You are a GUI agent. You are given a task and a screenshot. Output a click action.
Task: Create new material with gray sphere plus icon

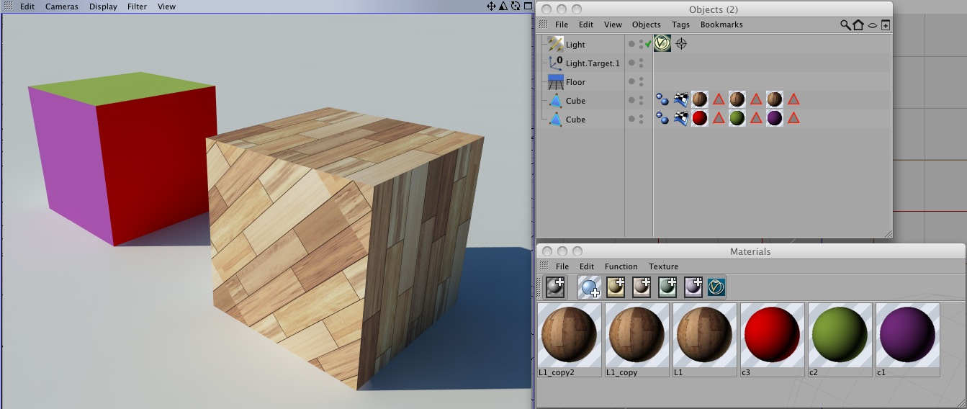coord(556,287)
